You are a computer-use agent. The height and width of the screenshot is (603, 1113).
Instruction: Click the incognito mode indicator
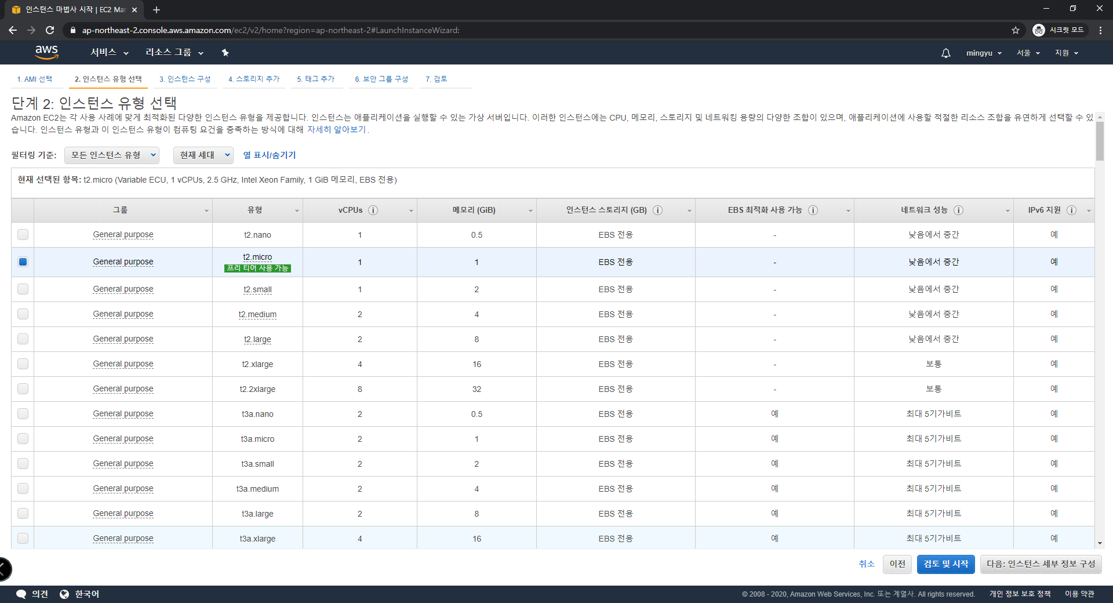[x=1059, y=30]
